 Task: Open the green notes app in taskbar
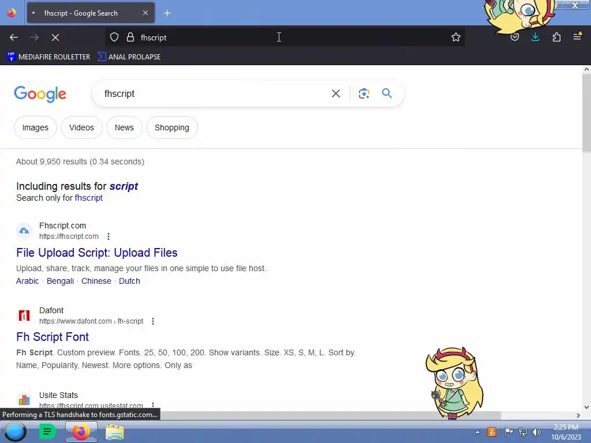point(47,431)
